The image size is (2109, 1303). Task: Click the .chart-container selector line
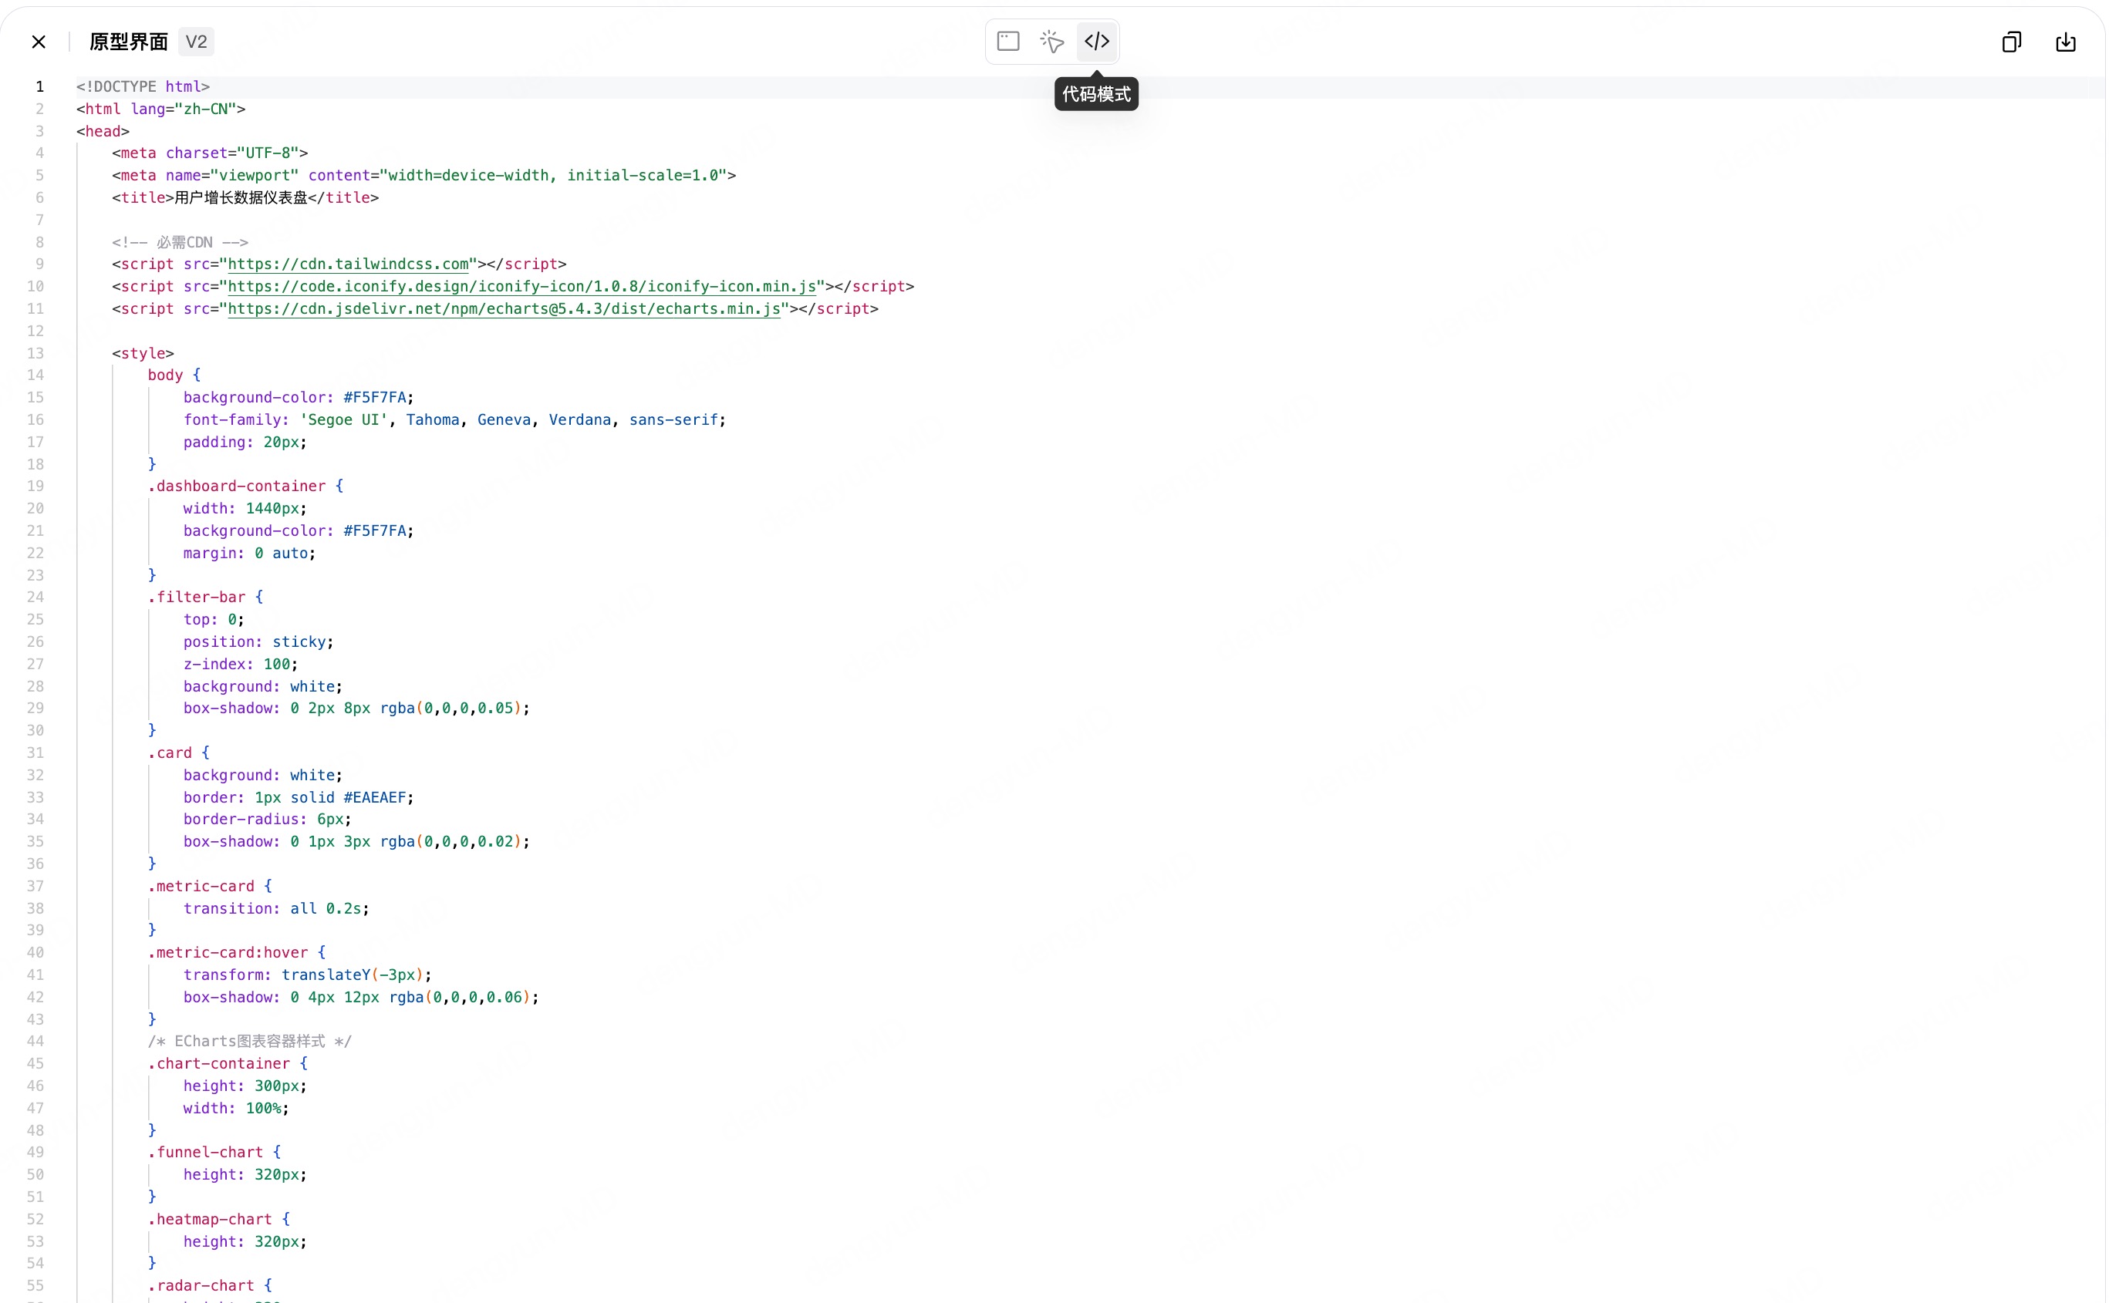227,1063
